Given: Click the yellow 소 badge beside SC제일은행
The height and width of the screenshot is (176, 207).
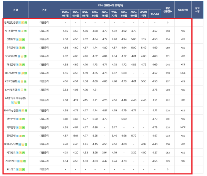Looking at the screenshot, I should pos(22,56).
